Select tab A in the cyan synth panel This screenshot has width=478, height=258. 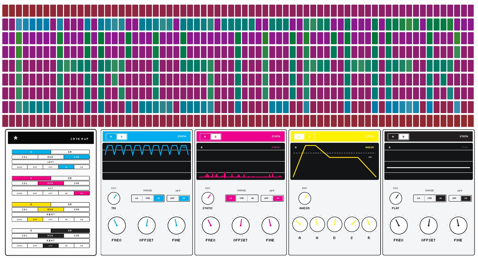[111, 137]
